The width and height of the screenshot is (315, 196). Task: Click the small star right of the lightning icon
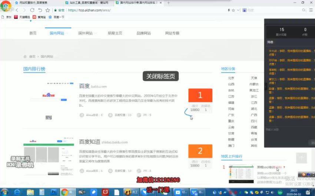pos(233,10)
